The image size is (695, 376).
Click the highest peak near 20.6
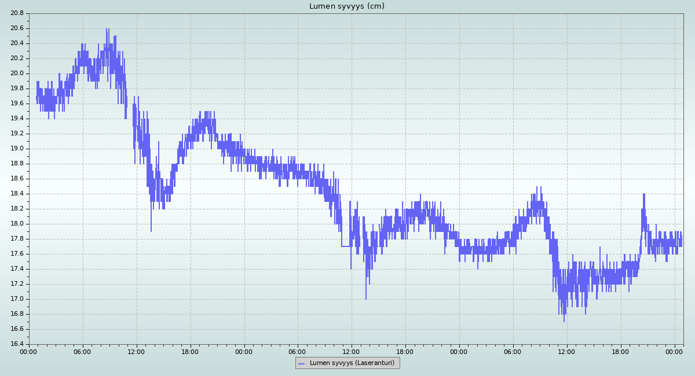pyautogui.click(x=107, y=30)
